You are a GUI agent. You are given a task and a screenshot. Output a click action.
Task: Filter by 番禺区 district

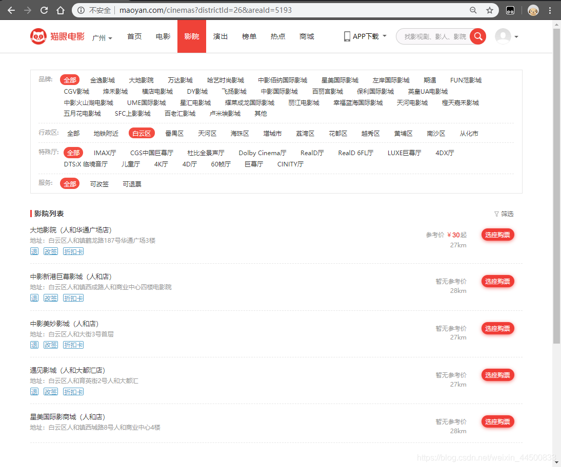tap(174, 133)
